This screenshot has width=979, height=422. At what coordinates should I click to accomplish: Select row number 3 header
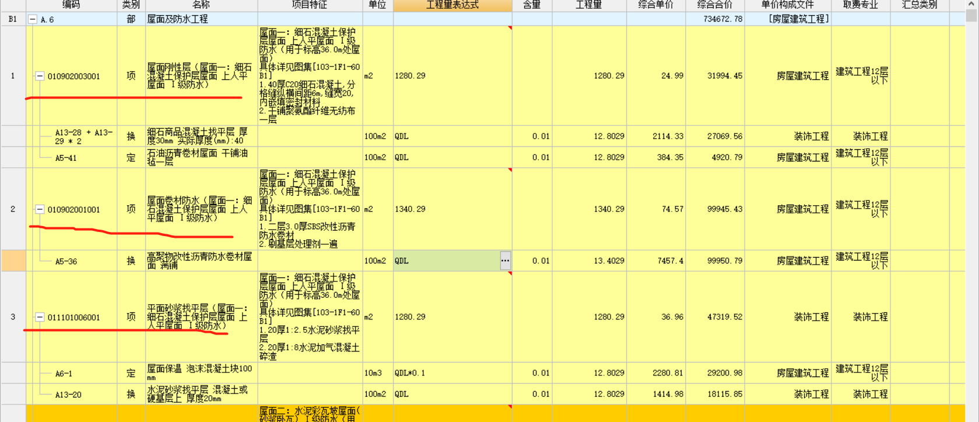coord(13,317)
